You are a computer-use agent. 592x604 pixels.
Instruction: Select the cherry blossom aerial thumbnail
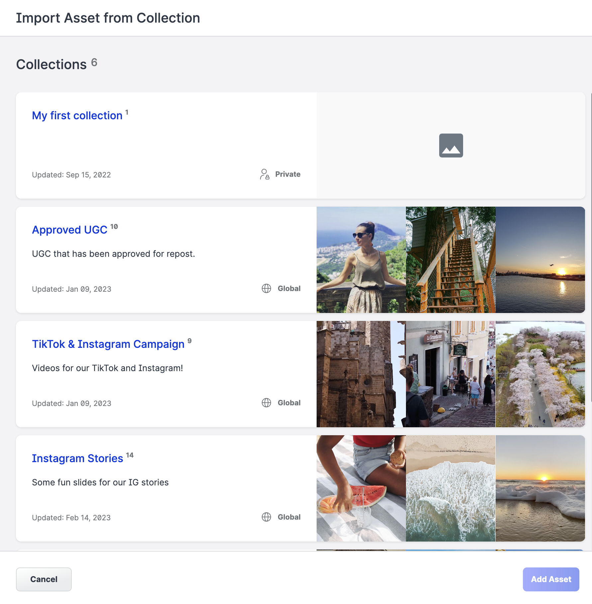coord(540,374)
